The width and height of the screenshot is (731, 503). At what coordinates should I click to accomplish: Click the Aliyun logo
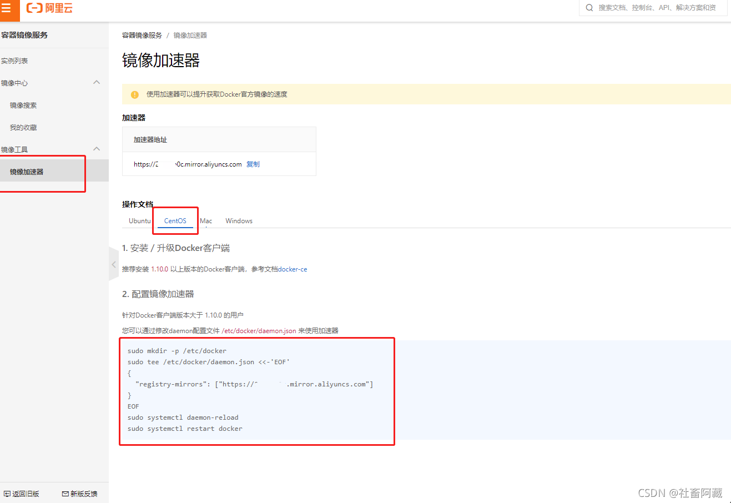pos(49,8)
